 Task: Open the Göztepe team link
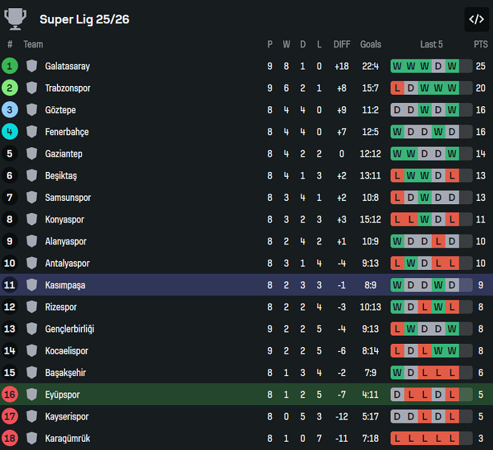(x=60, y=110)
